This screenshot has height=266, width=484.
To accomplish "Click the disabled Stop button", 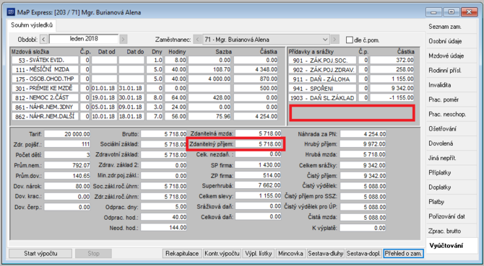I will tap(93, 254).
